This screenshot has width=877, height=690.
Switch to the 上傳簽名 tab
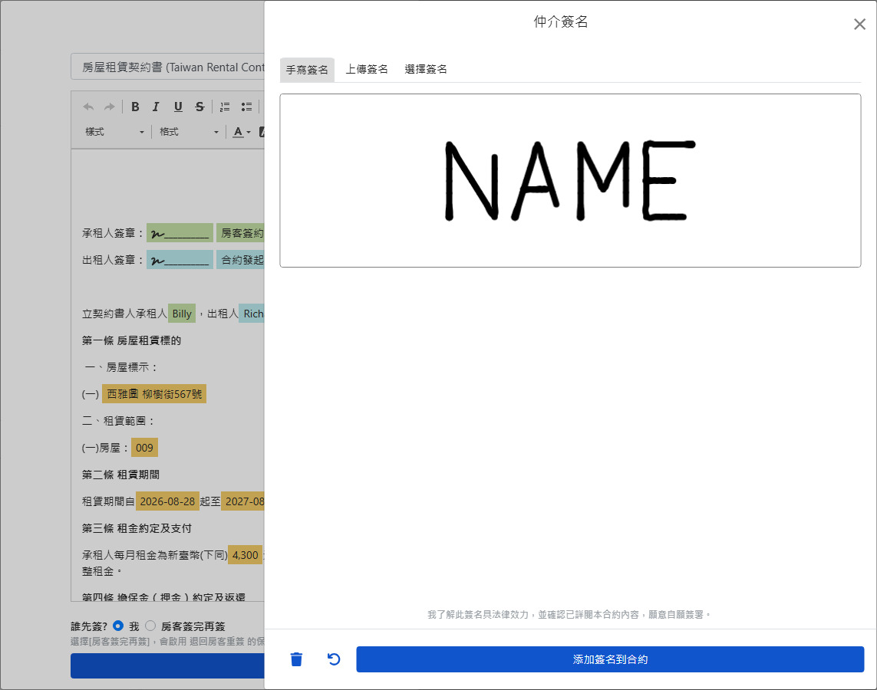(x=366, y=69)
